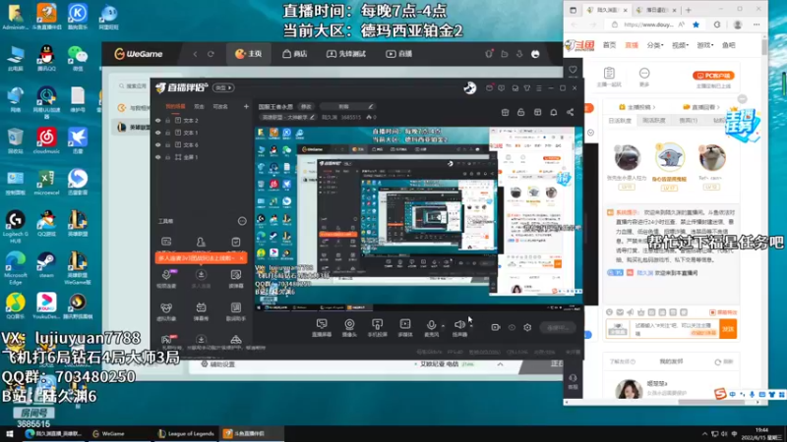Open the gift box icon in toolbar
Image resolution: width=787 pixels, height=442 pixels.
505,112
